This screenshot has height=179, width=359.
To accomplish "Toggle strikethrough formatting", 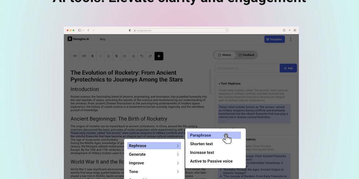I will [x=116, y=56].
